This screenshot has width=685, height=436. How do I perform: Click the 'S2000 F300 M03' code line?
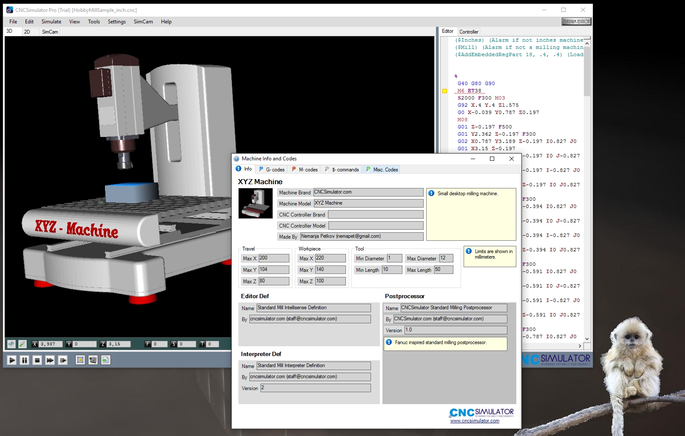481,98
